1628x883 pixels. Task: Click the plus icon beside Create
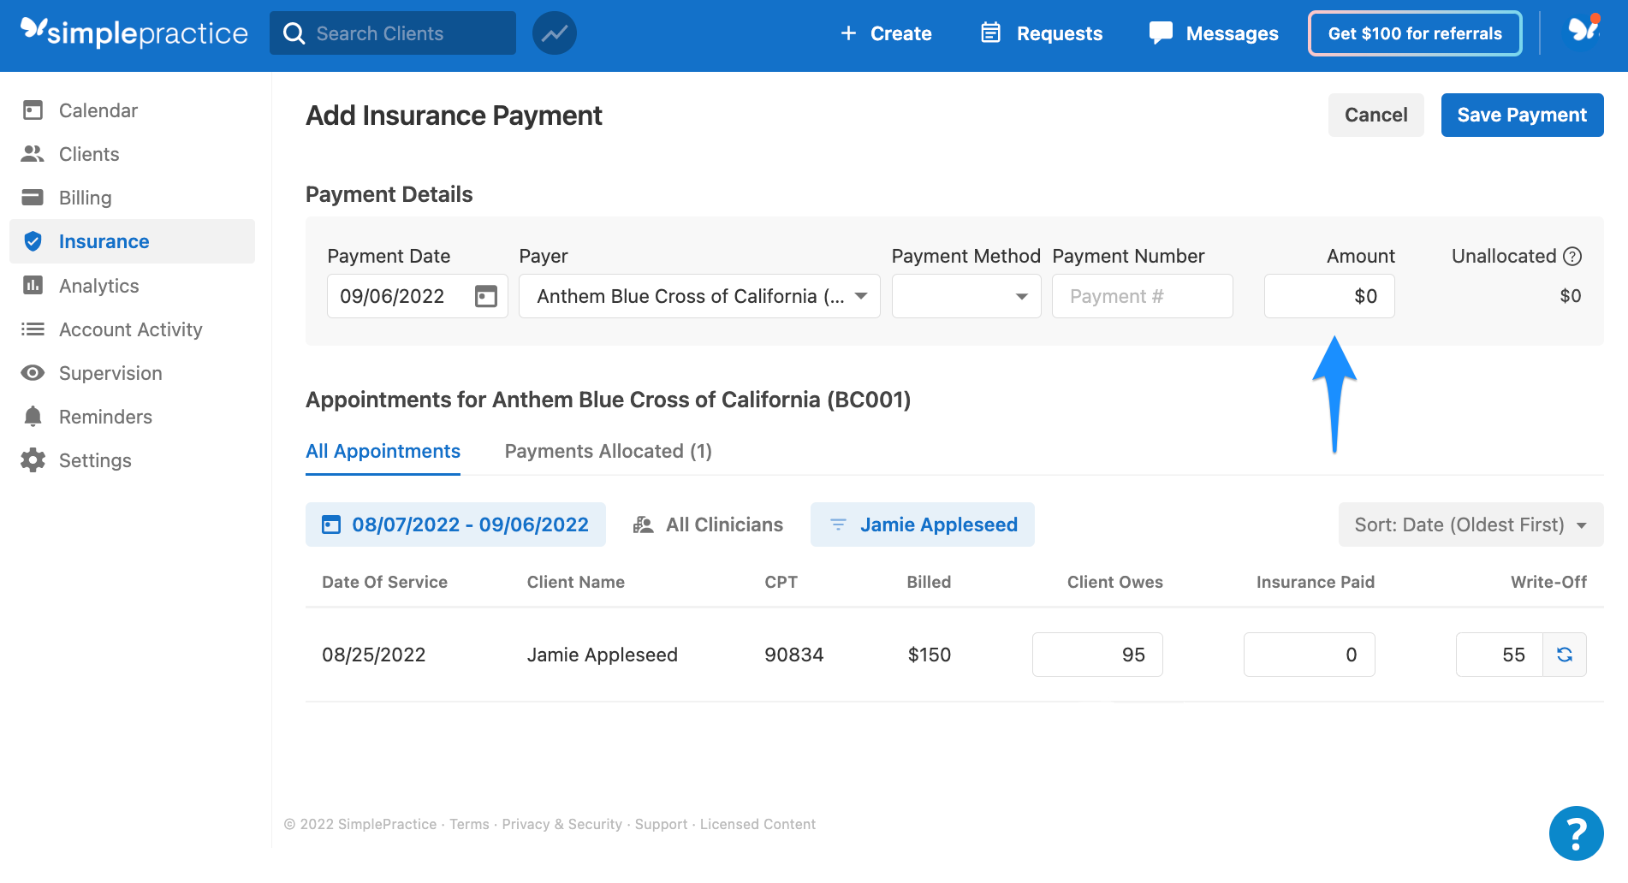[x=848, y=33]
